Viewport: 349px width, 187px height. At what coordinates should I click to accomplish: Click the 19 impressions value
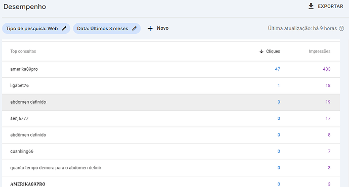(x=328, y=102)
